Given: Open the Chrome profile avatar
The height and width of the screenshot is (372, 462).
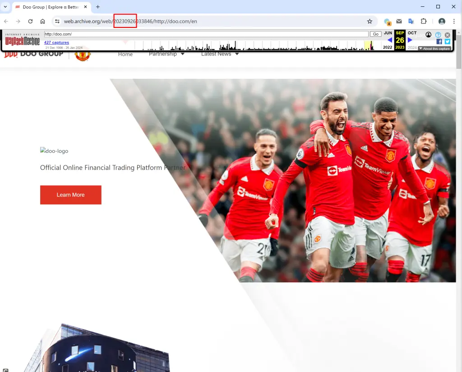Looking at the screenshot, I should 442,21.
